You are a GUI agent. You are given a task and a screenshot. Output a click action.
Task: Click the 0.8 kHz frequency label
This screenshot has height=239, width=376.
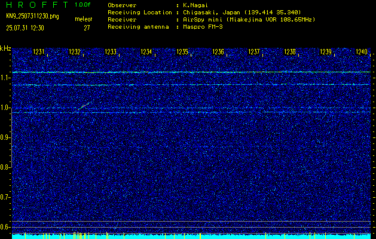tap(5, 167)
